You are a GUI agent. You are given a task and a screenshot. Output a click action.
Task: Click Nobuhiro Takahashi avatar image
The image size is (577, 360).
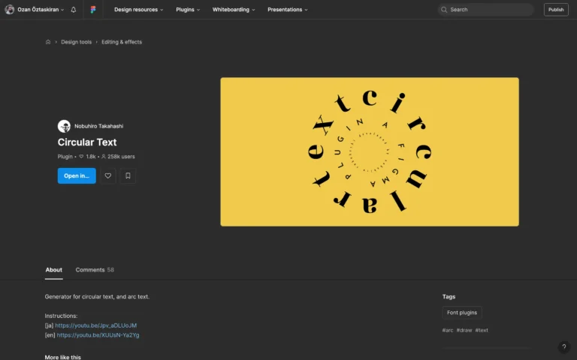coord(64,126)
